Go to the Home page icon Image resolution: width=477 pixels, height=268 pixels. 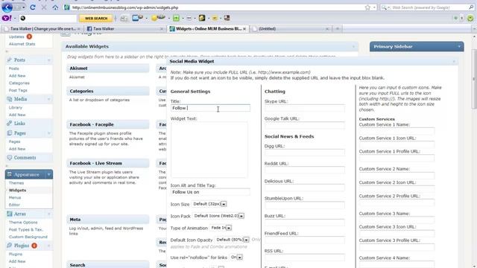(x=55, y=7)
